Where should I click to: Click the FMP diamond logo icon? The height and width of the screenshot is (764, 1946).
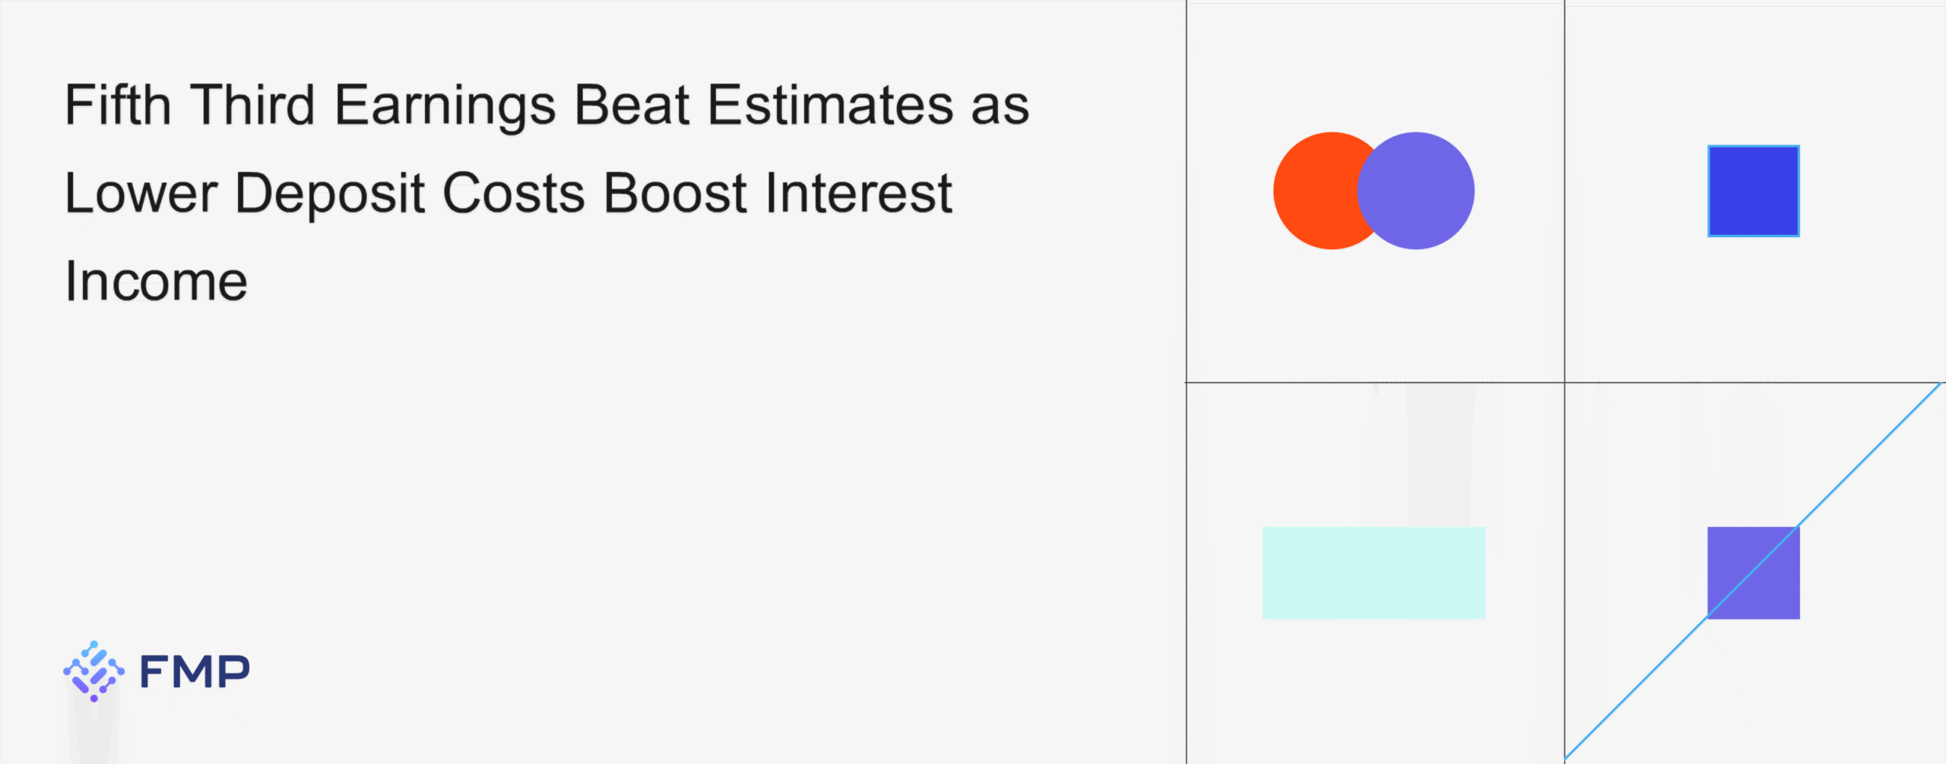point(93,671)
